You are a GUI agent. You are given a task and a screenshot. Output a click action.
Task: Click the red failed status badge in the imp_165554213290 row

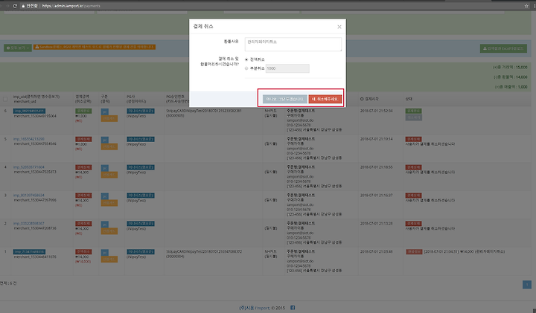(x=414, y=139)
